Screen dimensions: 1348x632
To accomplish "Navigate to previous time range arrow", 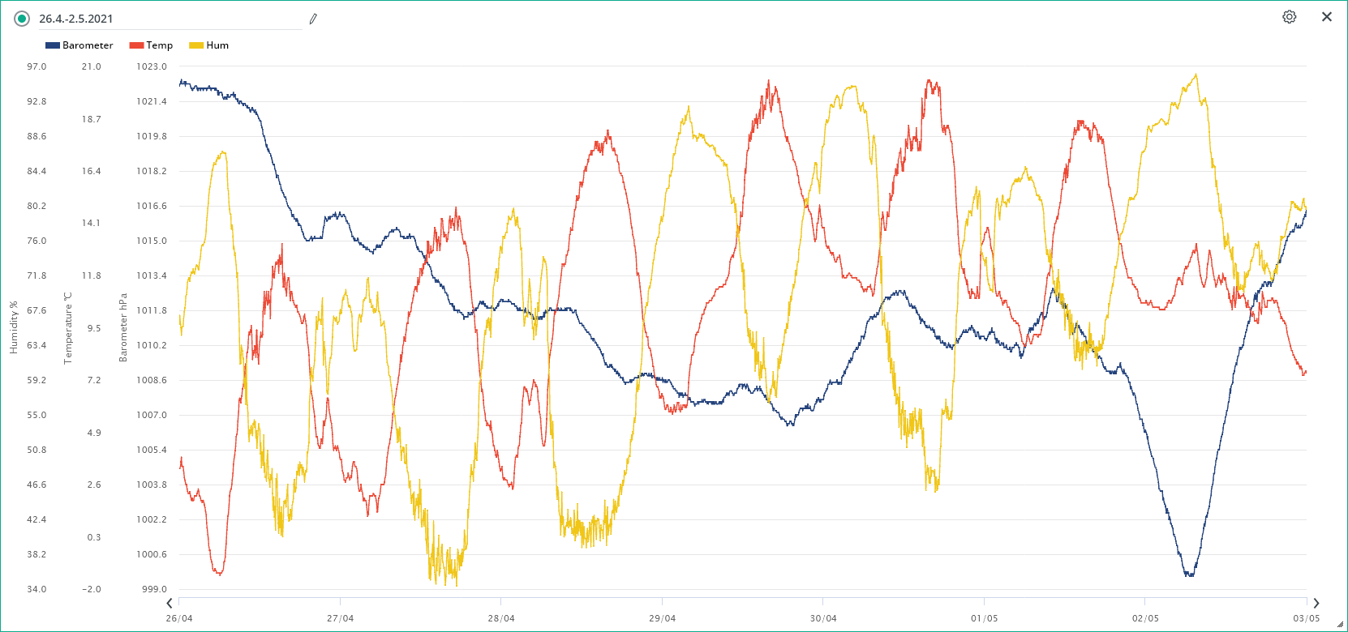I will (x=170, y=603).
